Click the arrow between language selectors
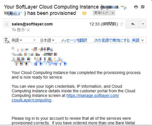Image resolution: width=152 pixels, height=126 pixels. tap(34, 40)
